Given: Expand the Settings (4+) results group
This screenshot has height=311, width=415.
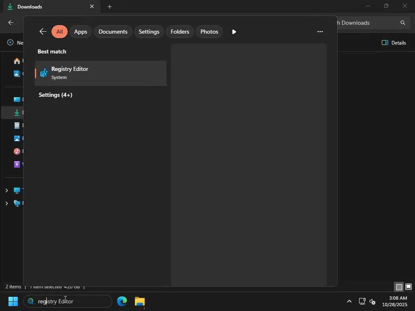Looking at the screenshot, I should [55, 95].
